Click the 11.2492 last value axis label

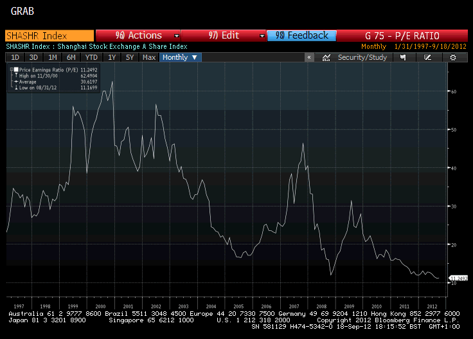(459, 279)
